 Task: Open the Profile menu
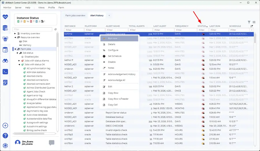(51, 7)
